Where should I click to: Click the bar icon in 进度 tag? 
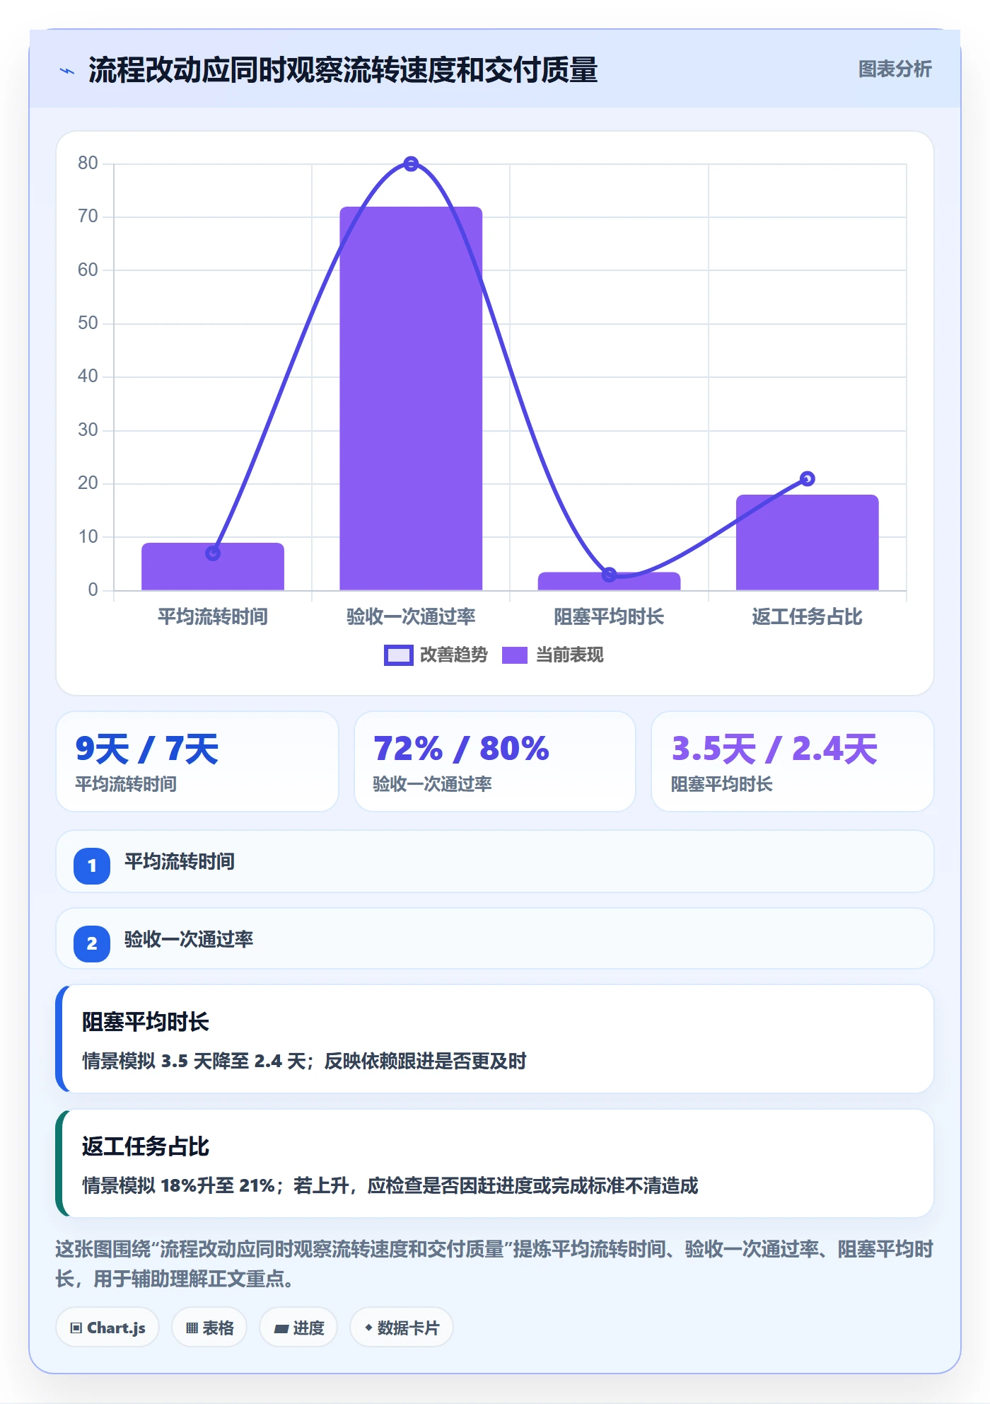click(x=281, y=1329)
